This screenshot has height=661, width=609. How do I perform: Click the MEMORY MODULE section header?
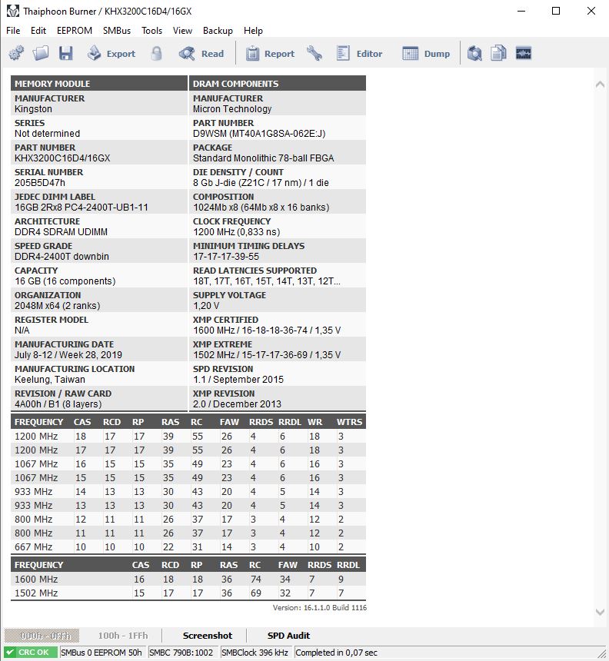(98, 84)
